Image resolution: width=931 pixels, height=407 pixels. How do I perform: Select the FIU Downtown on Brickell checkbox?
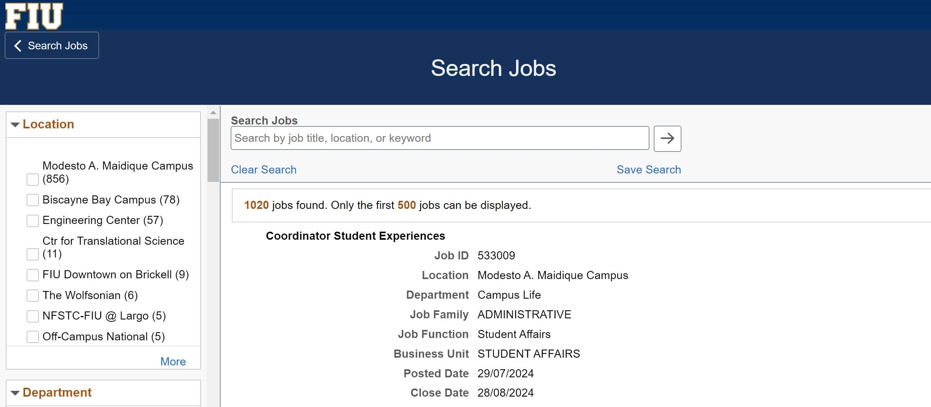[x=33, y=275]
